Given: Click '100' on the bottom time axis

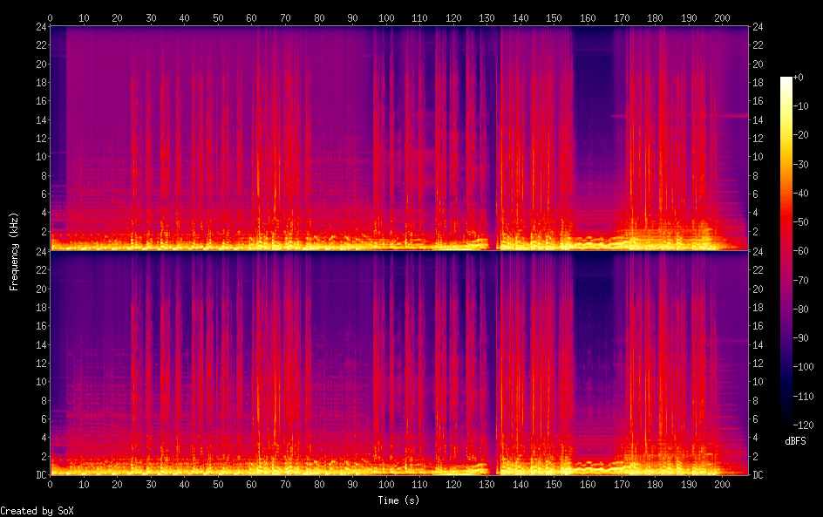Looking at the screenshot, I should coord(386,485).
